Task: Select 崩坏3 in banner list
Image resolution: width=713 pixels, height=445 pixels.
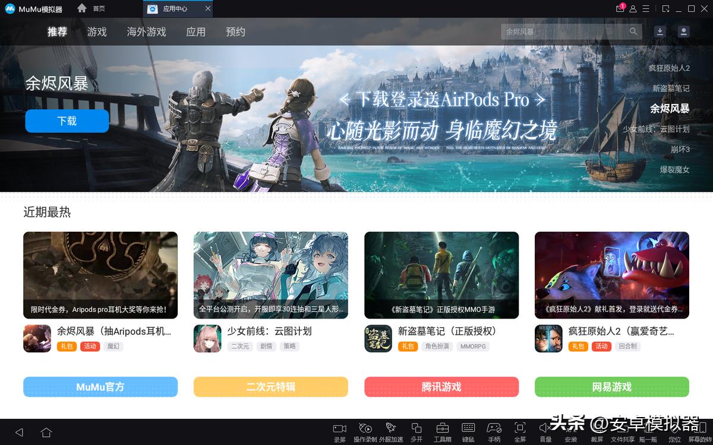Action: pos(680,149)
